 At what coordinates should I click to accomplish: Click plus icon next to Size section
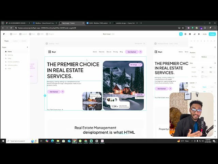point(215,63)
